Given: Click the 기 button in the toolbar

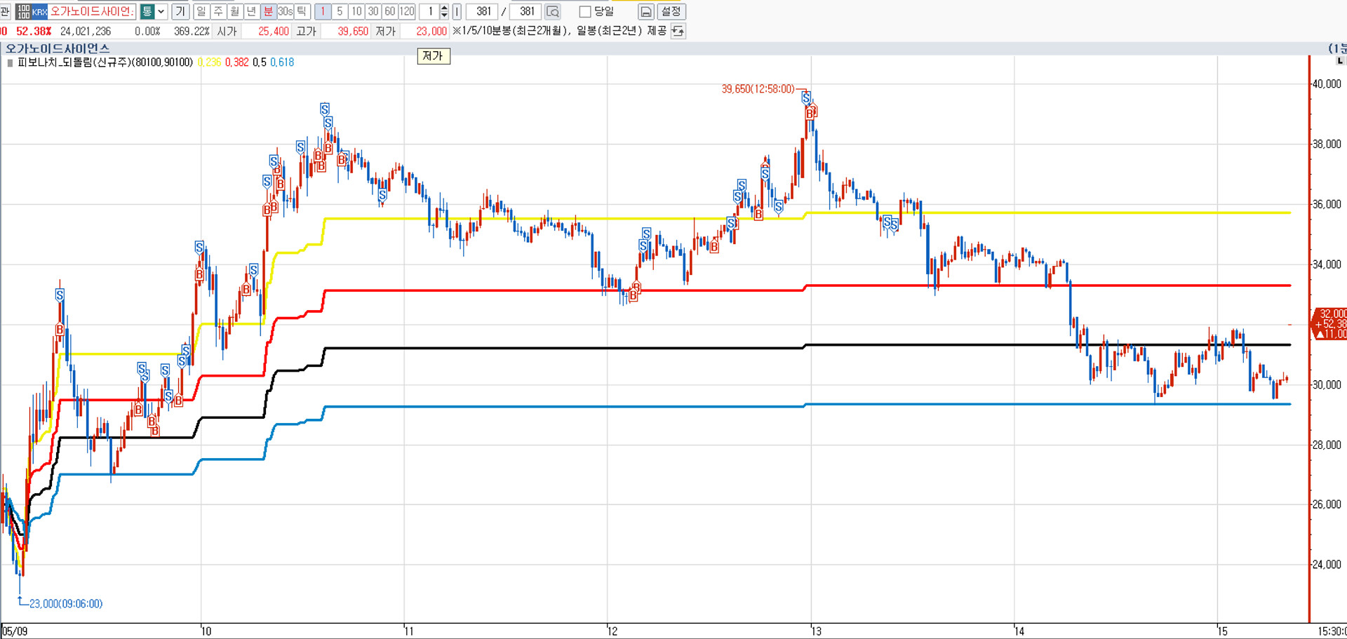Looking at the screenshot, I should [181, 11].
